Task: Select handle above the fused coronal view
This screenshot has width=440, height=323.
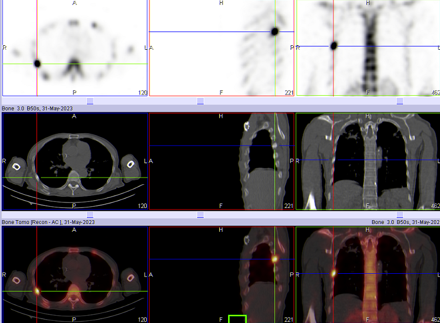Action: [400, 215]
